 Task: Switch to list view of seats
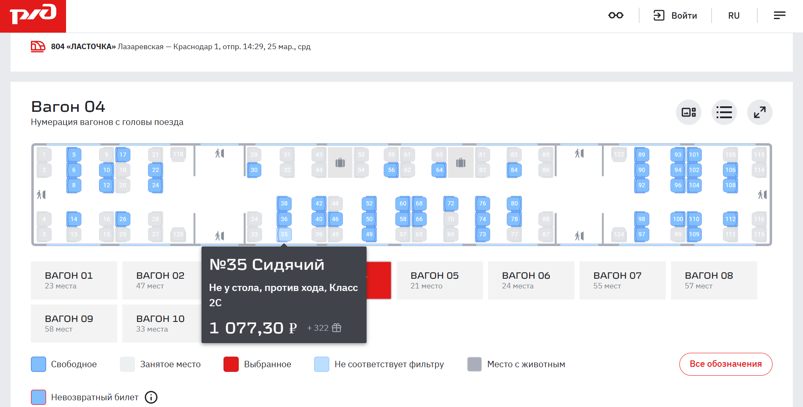coord(724,112)
